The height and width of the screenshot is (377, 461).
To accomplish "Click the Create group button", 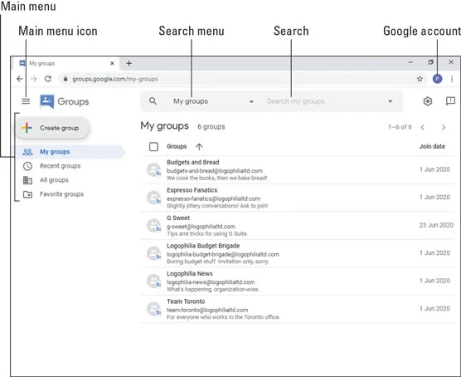I will [53, 128].
